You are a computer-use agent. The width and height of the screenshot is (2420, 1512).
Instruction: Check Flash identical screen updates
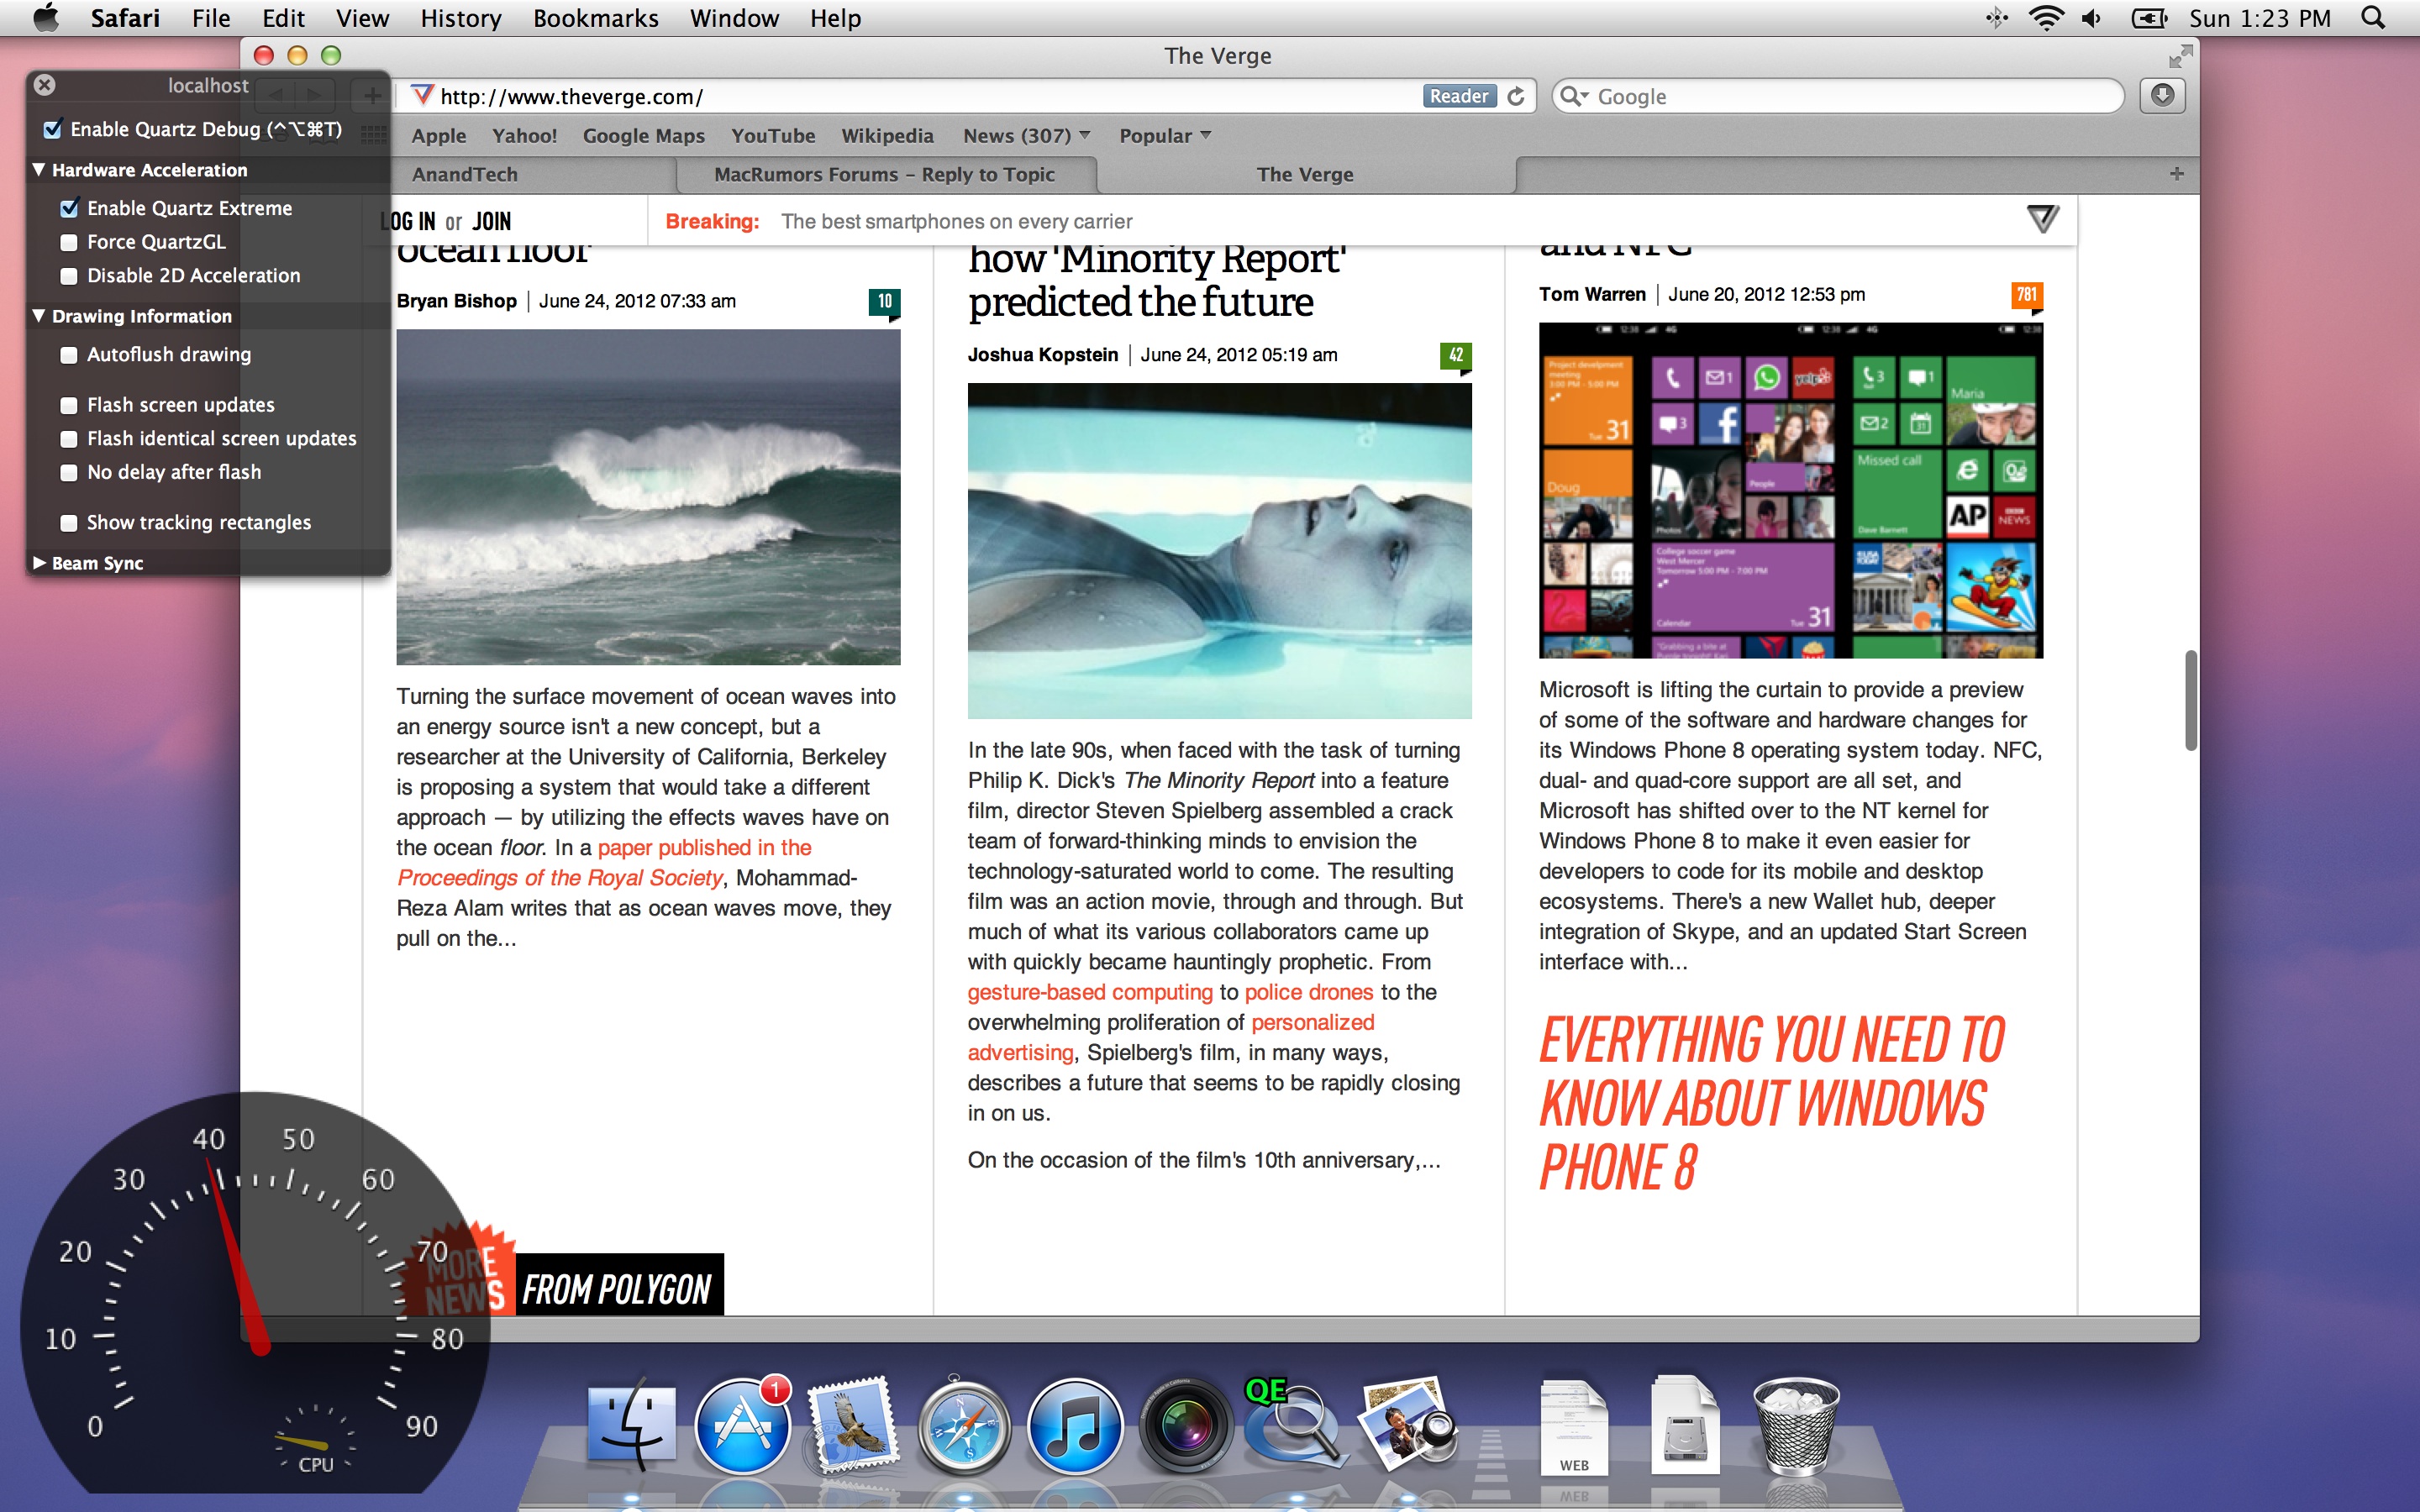pos(69,439)
